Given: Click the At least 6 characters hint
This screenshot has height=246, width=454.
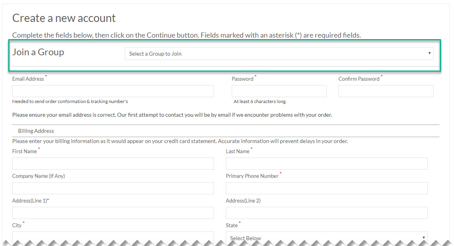Looking at the screenshot, I should click(260, 101).
